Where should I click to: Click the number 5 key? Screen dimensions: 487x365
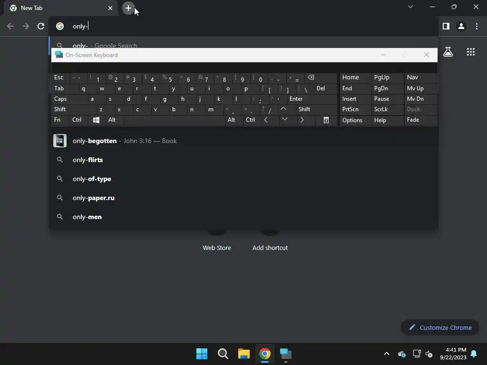coord(169,77)
